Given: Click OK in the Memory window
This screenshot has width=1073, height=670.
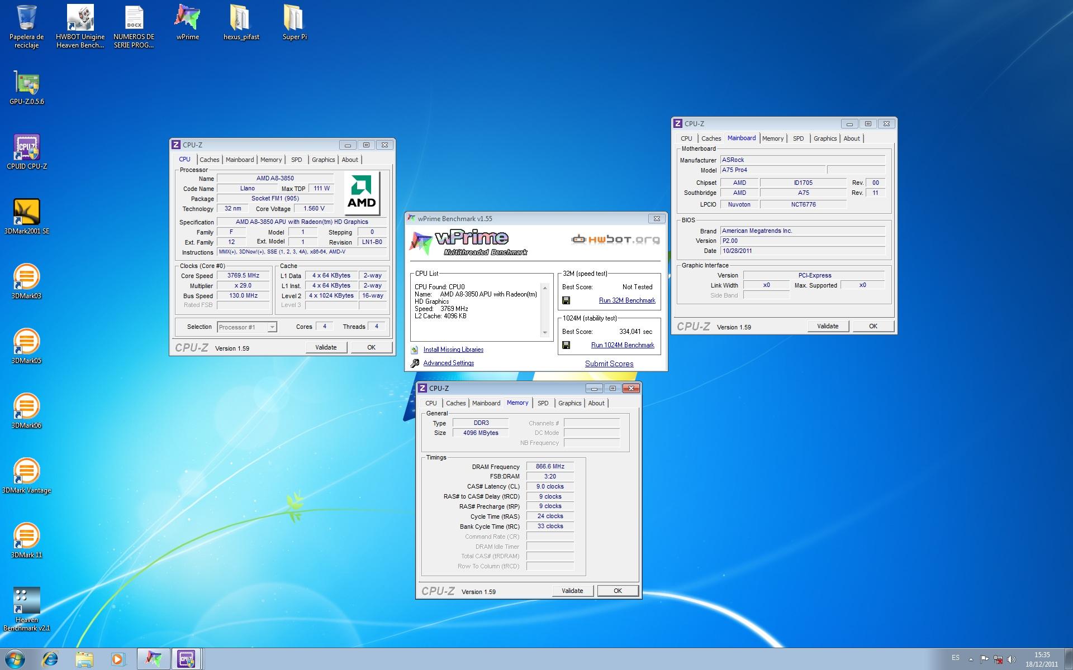Looking at the screenshot, I should click(618, 591).
